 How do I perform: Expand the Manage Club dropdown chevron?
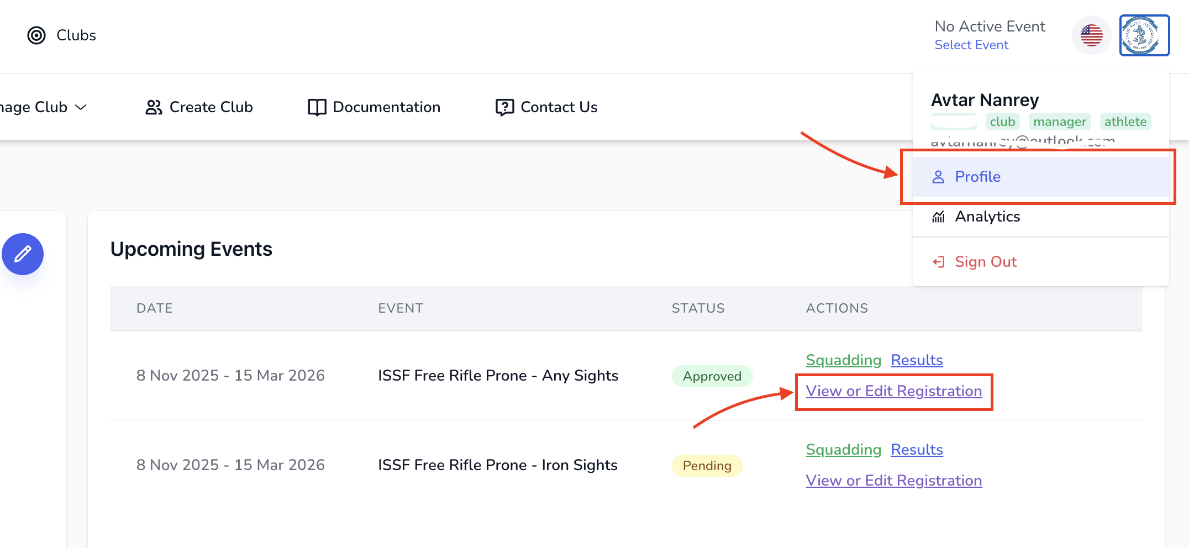click(81, 107)
